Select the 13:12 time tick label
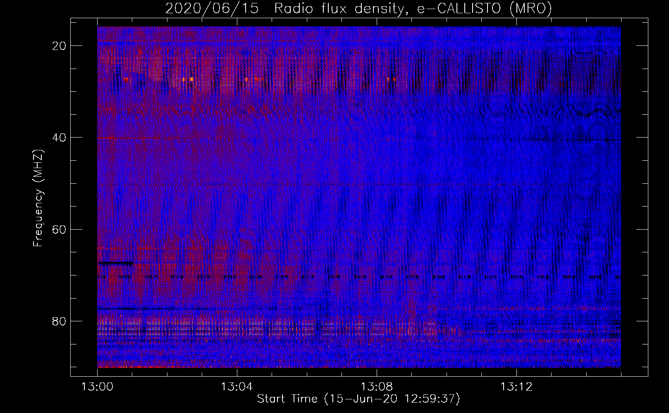Screen dimensions: 669x413 coord(516,387)
